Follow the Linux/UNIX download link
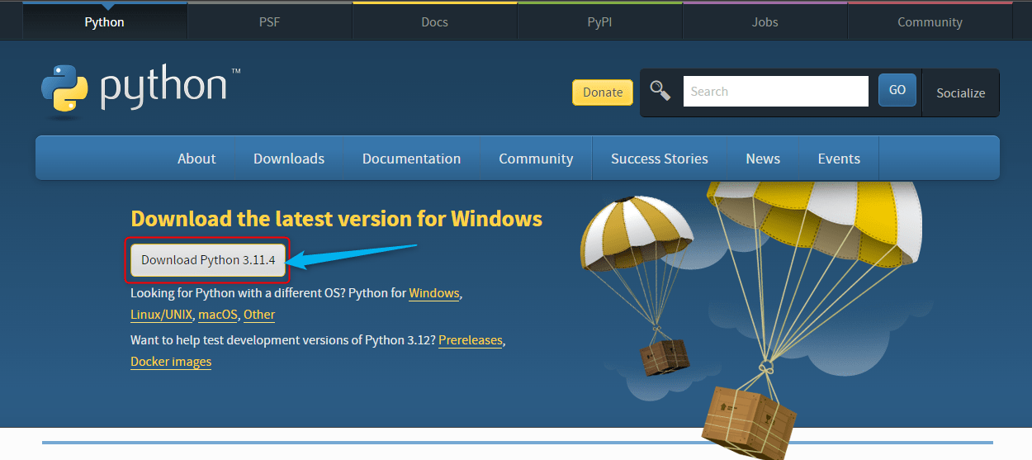Viewport: 1032px width, 460px height. (161, 315)
